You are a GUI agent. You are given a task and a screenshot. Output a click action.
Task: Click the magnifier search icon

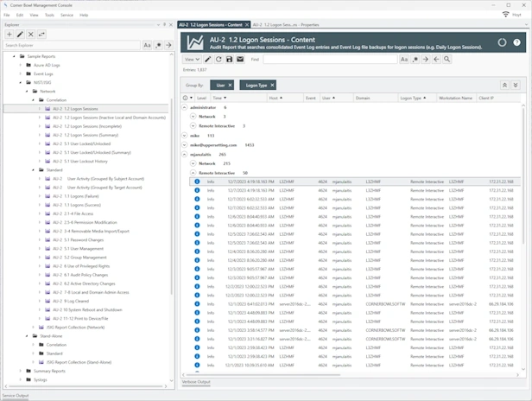pyautogui.click(x=447, y=59)
